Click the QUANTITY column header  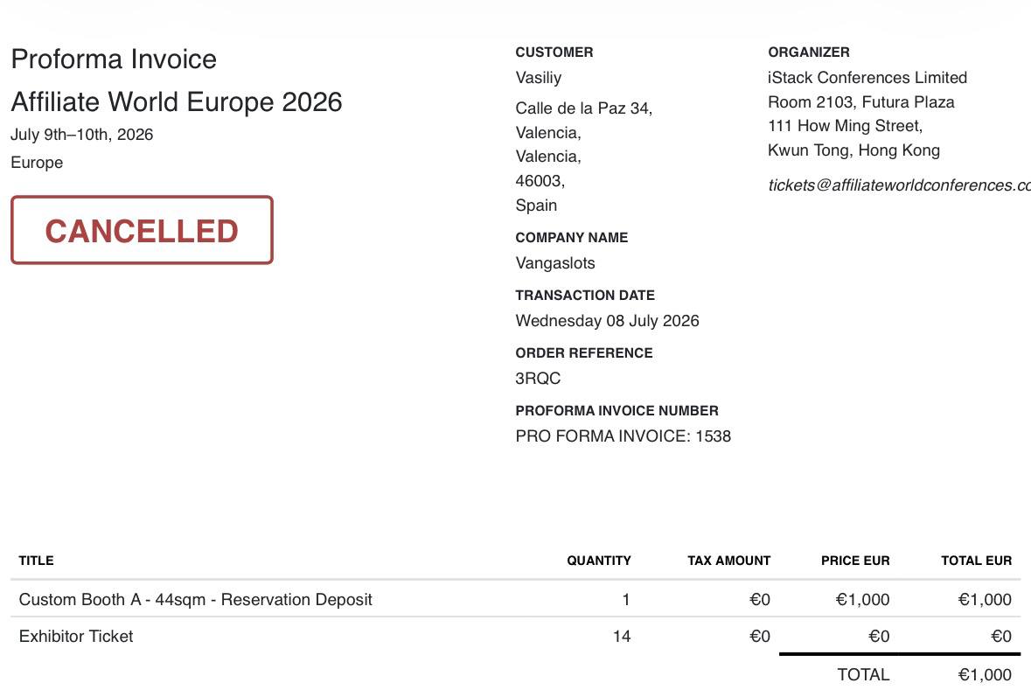pos(598,561)
